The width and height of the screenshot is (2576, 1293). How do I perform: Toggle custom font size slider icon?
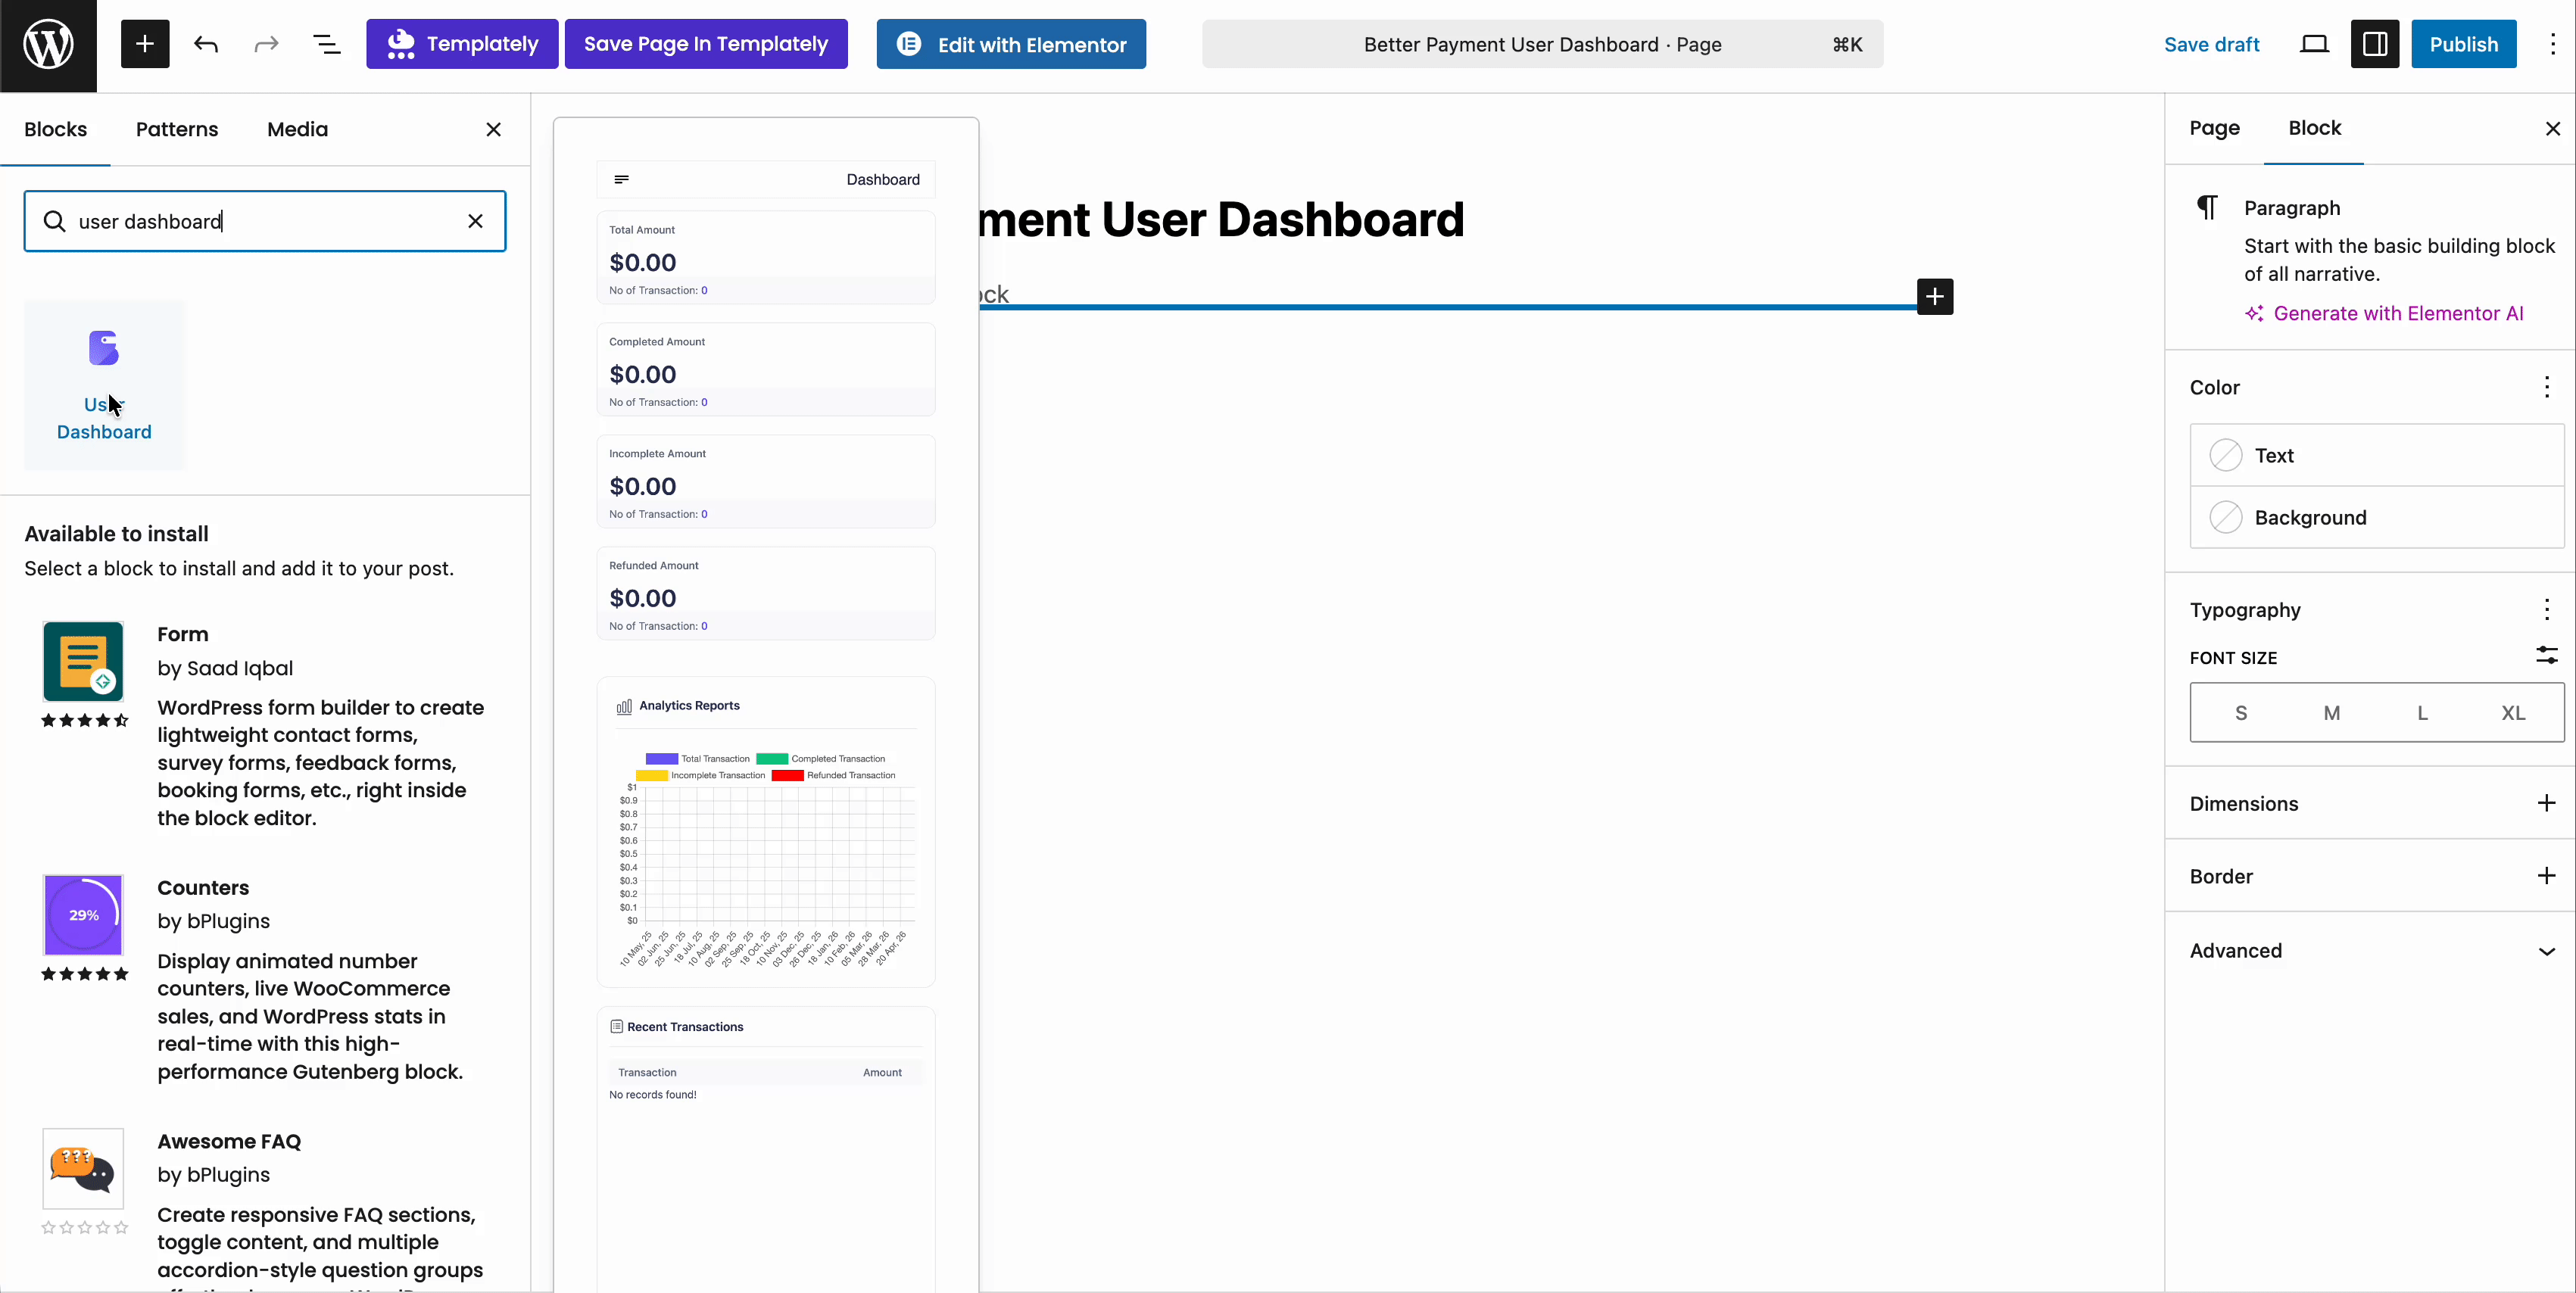tap(2546, 656)
